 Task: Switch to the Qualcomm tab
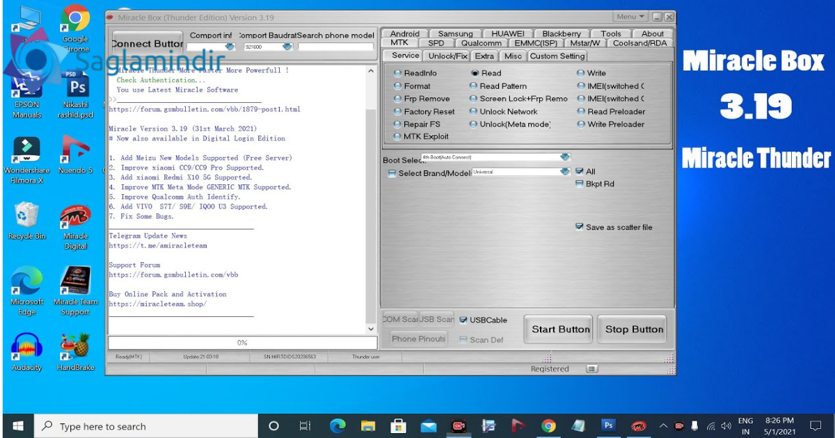tap(482, 43)
